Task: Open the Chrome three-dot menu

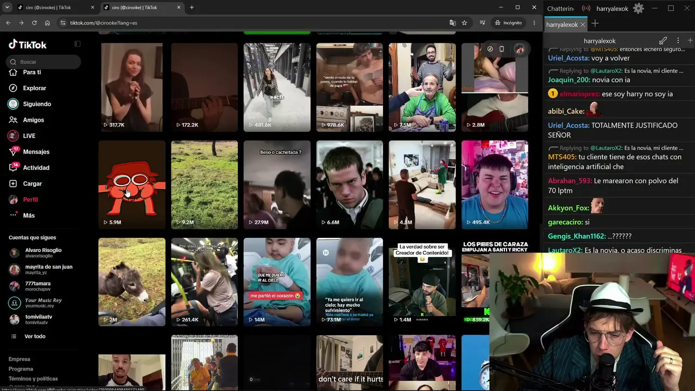Action: [534, 23]
